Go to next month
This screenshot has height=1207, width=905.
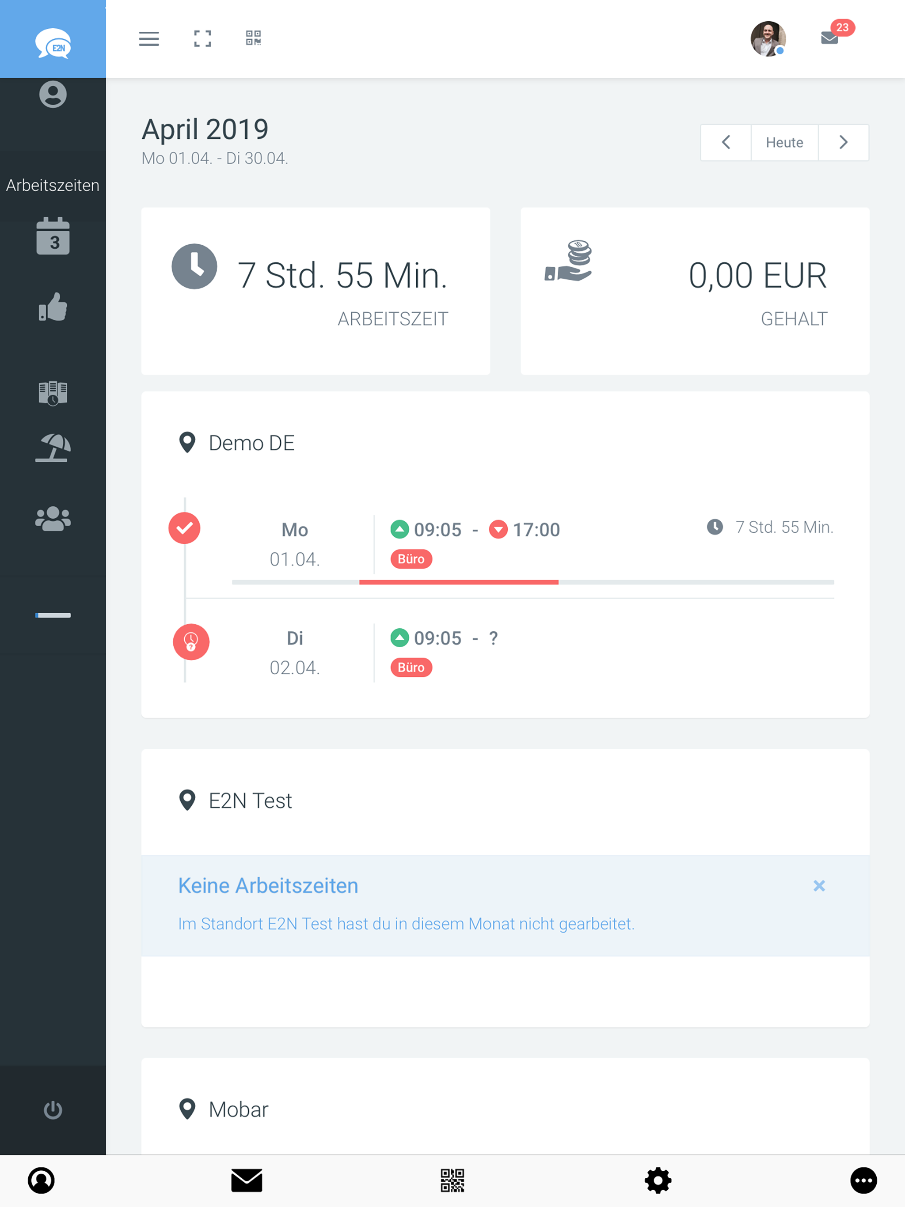point(843,142)
